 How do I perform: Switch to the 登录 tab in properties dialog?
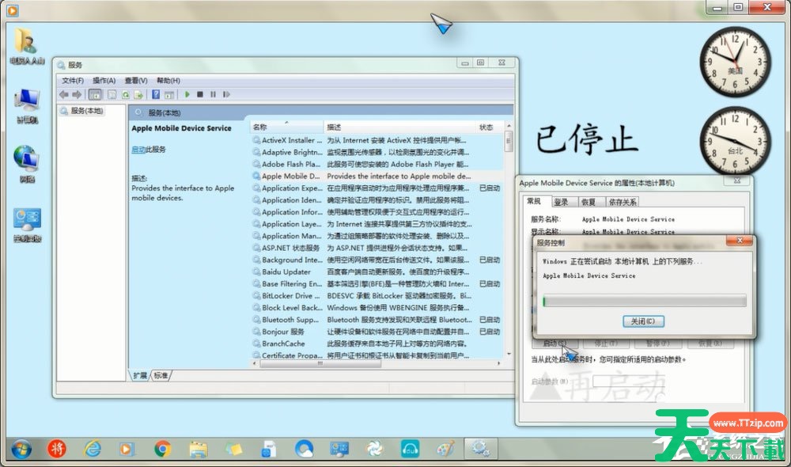click(561, 202)
